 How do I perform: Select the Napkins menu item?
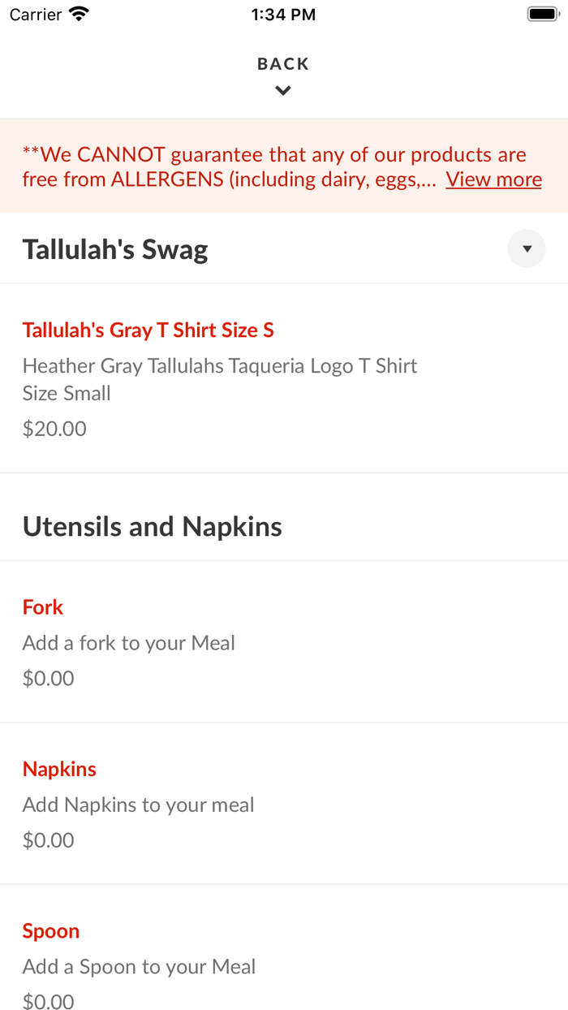coord(59,768)
